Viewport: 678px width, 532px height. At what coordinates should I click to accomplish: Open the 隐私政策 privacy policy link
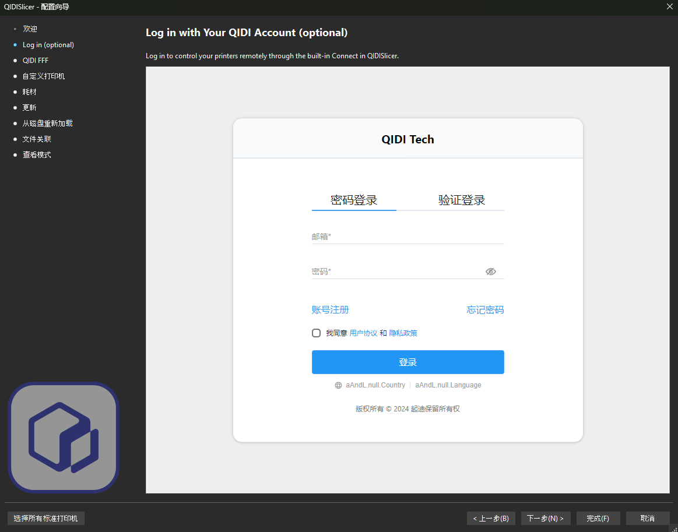[403, 333]
